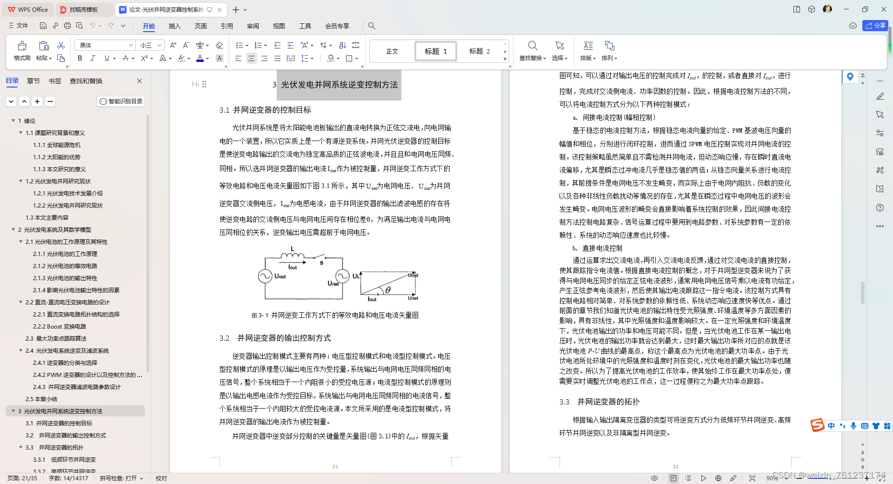This screenshot has width=893, height=484.
Task: Switch to the 页面 ribbon tab
Action: 200,26
